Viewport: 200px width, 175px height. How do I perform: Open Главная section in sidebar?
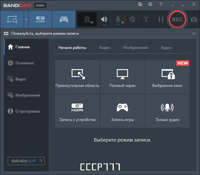pyautogui.click(x=26, y=47)
